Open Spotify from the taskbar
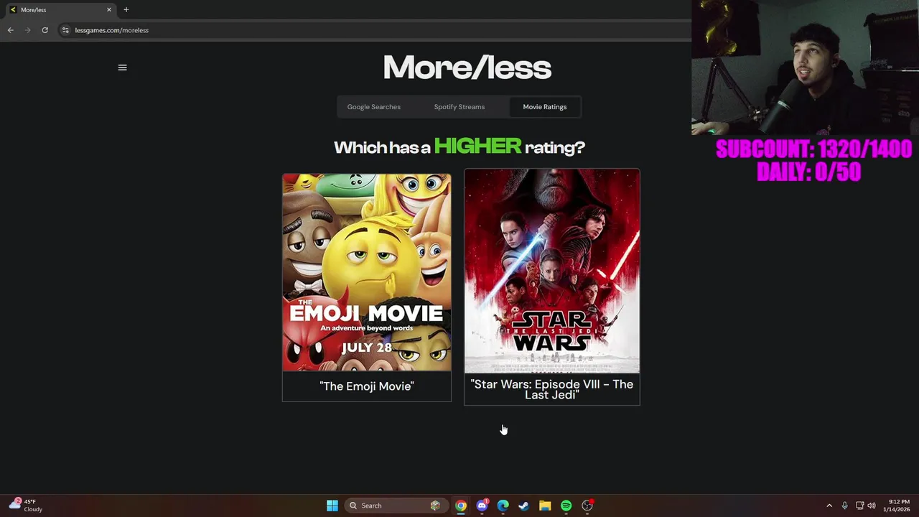The image size is (919, 517). 566,506
